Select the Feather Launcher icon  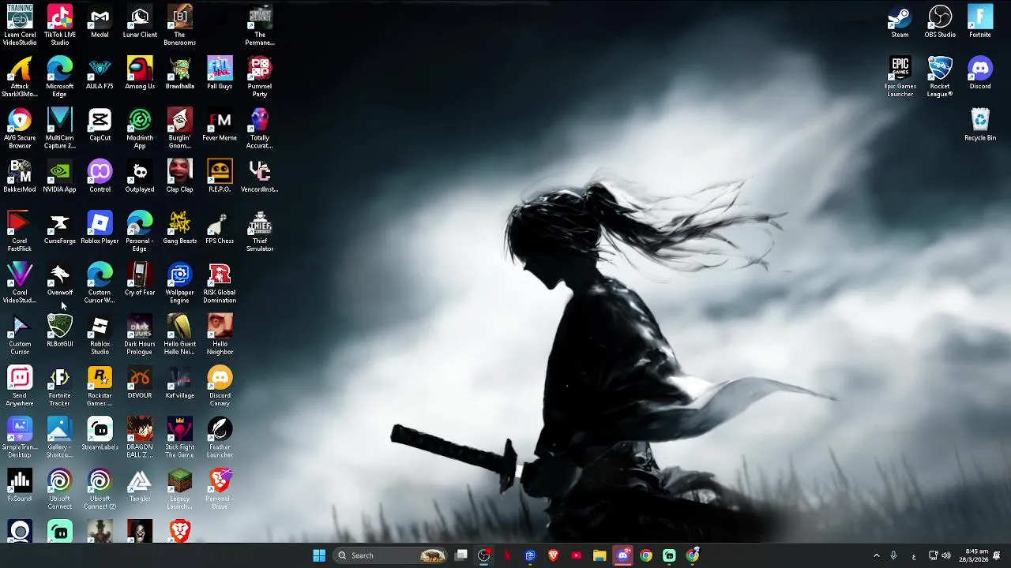(220, 437)
